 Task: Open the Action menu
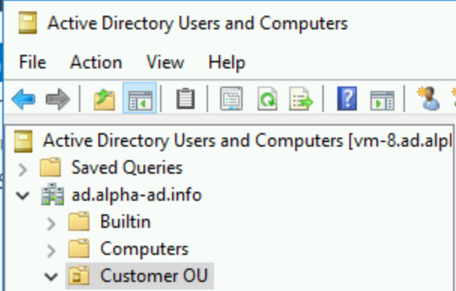(96, 62)
